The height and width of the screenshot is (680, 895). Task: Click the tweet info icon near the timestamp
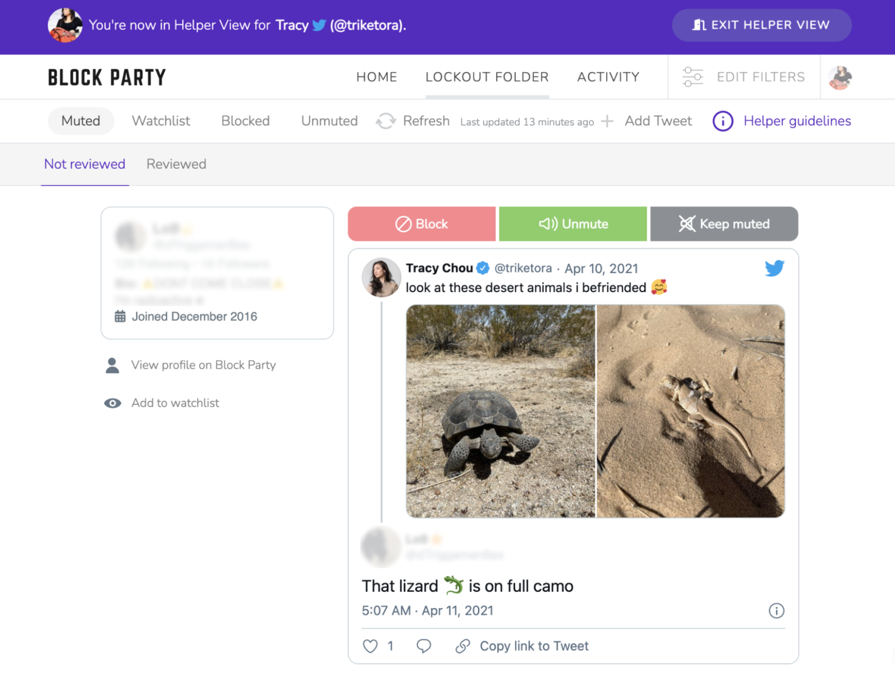point(776,611)
